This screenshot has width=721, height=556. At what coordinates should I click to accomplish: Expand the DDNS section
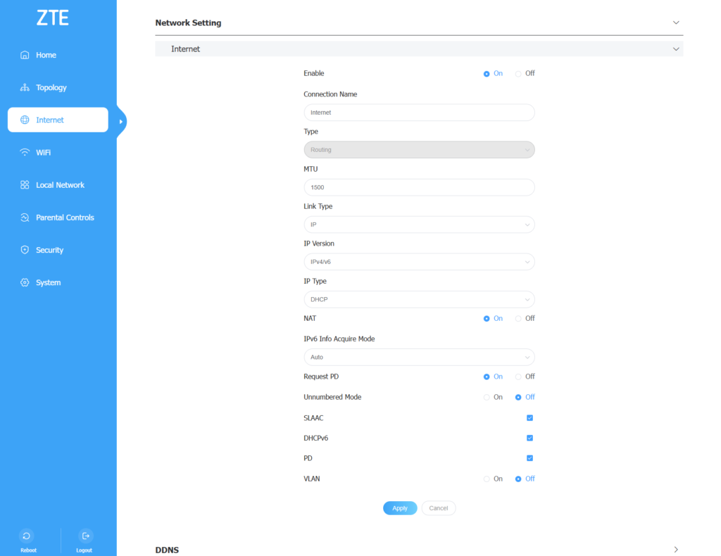675,550
